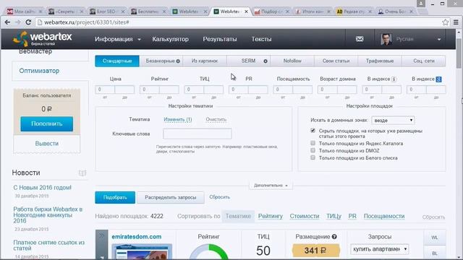
Task: Close the Мои сайты browser tab
Action: (x=41, y=12)
